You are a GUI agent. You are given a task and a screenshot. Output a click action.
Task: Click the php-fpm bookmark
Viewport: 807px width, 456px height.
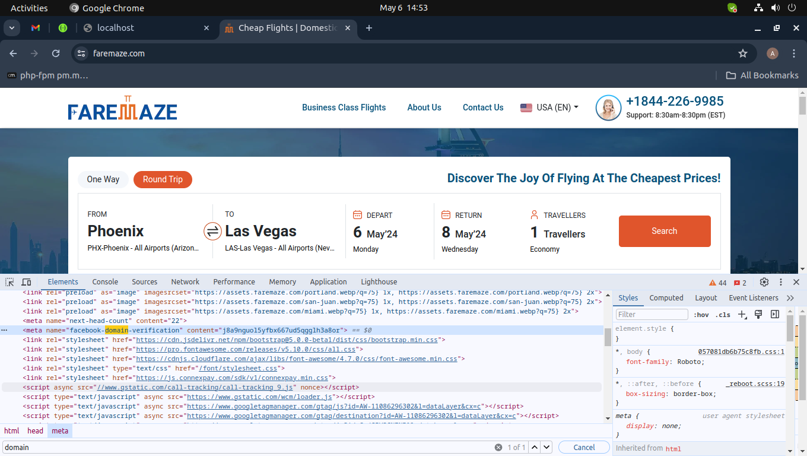(x=47, y=75)
